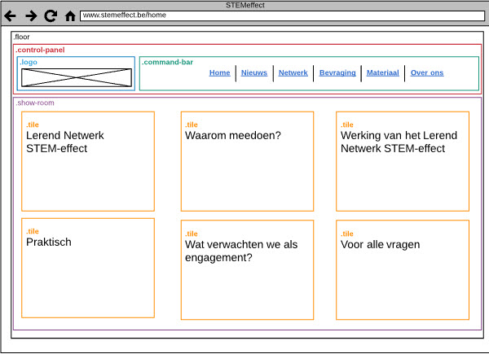Click the .show-room label text
Screen dimensions: 489x354
35,103
